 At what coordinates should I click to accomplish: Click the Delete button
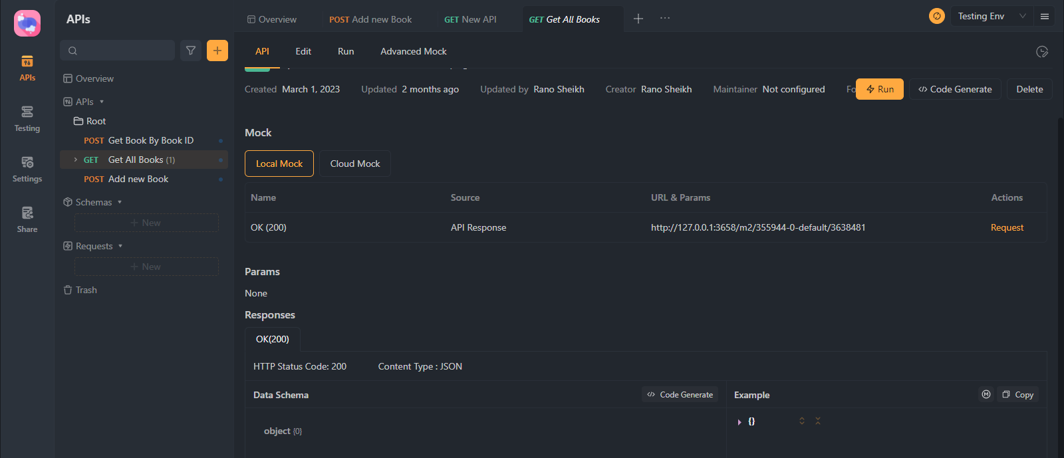point(1029,89)
